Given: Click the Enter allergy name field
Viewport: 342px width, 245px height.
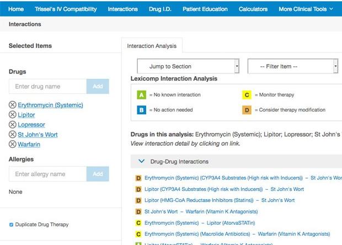Looking at the screenshot, I should [47, 174].
